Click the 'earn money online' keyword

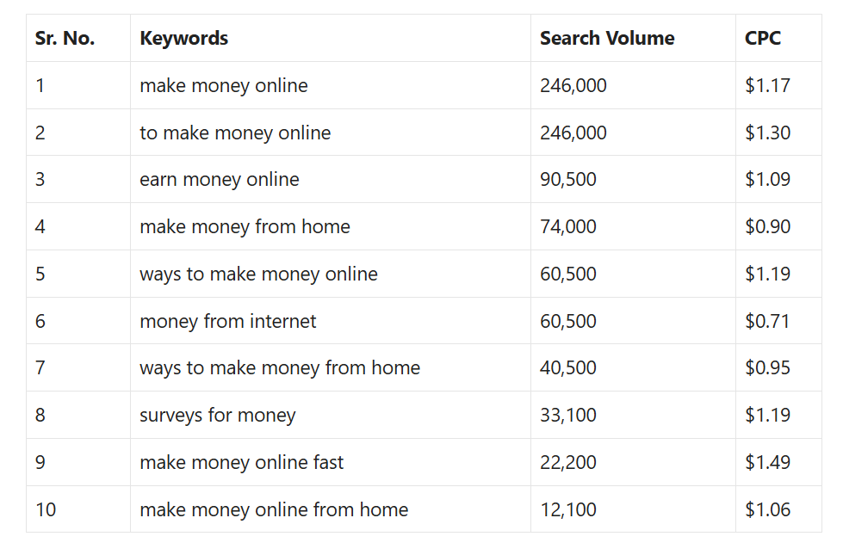tap(220, 180)
